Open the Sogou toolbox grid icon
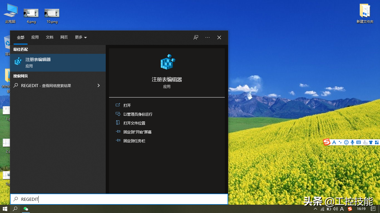 coord(377,142)
